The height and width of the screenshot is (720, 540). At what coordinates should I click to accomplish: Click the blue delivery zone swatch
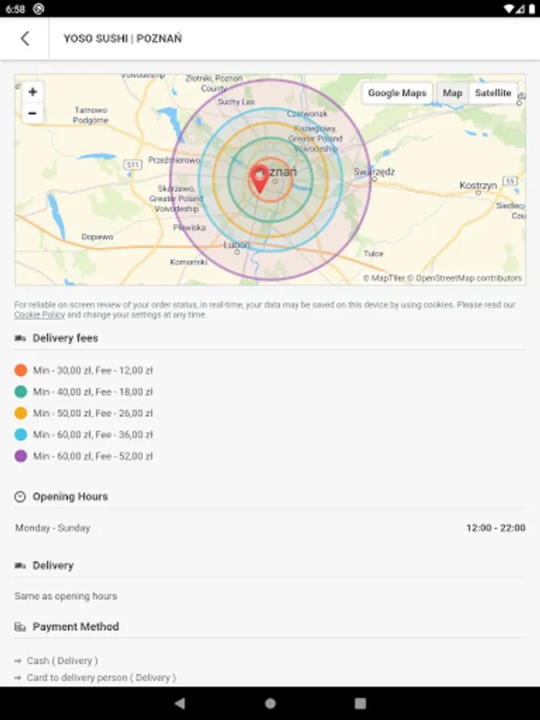21,434
